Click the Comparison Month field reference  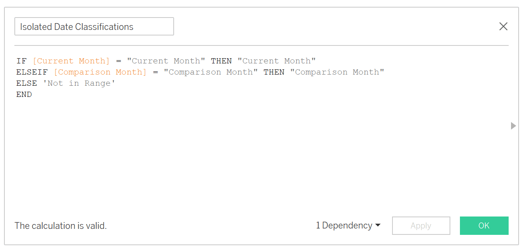click(100, 72)
